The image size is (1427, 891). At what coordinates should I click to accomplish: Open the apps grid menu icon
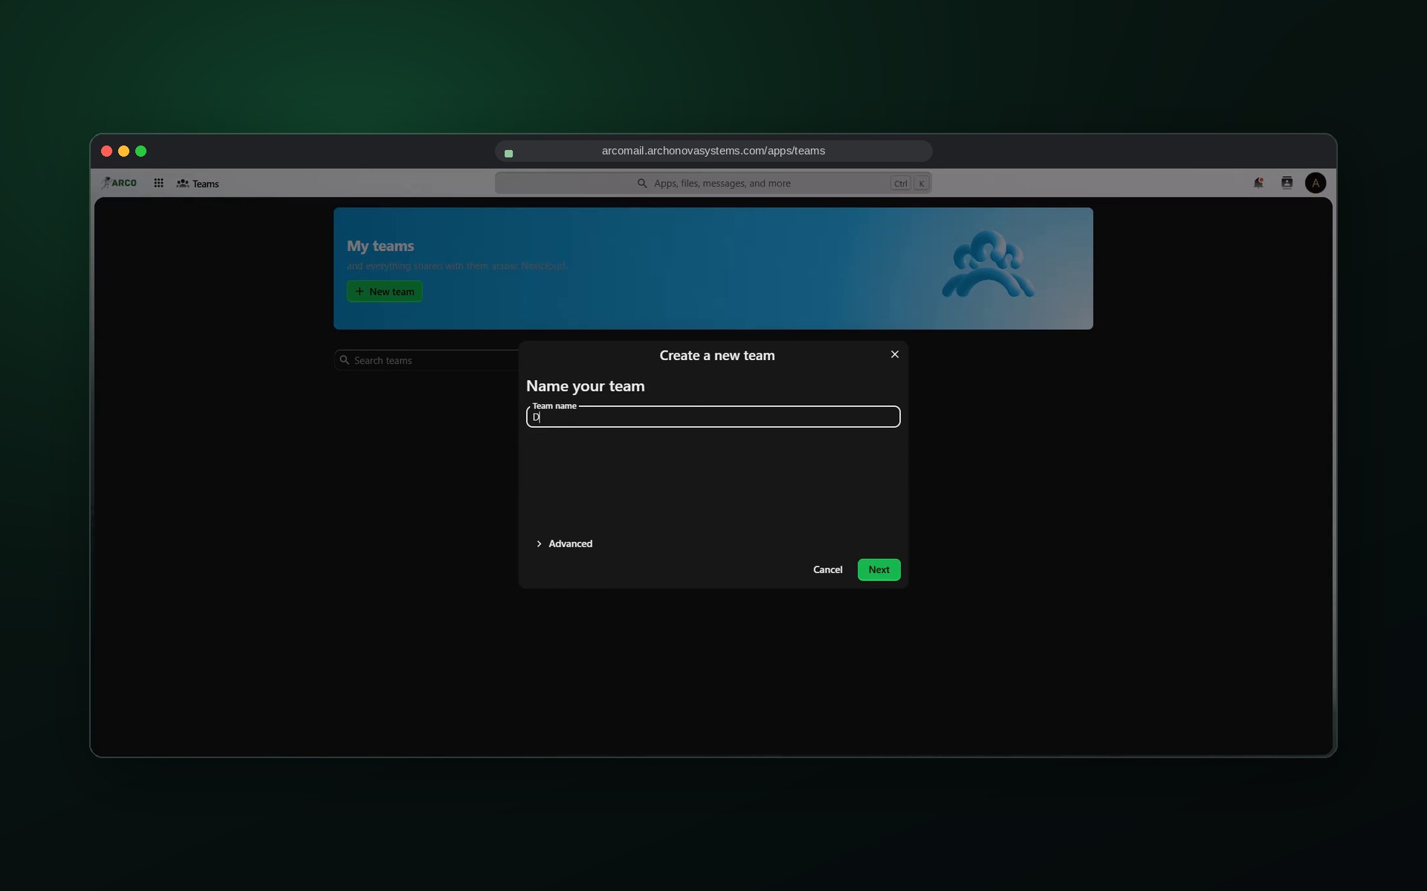tap(158, 183)
